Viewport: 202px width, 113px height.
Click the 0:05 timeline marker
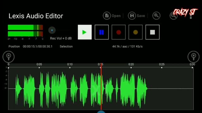point(39,64)
